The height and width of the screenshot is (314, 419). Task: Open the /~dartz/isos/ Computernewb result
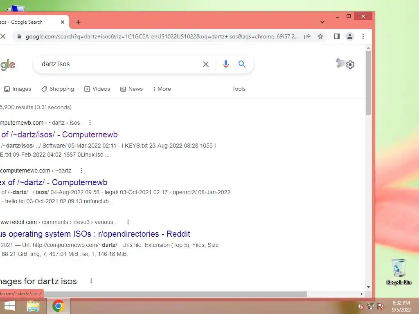pos(59,135)
